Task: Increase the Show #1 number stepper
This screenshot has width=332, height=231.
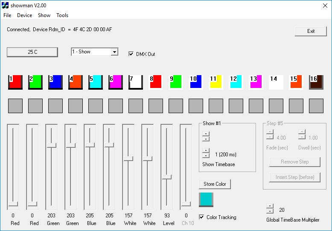Action: pyautogui.click(x=206, y=134)
